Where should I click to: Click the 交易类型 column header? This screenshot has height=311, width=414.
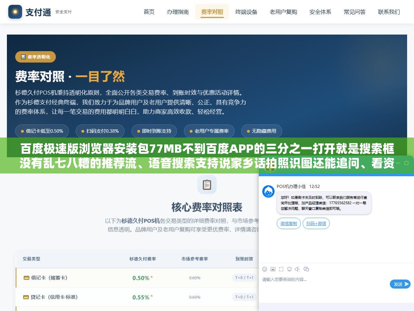tap(31, 259)
